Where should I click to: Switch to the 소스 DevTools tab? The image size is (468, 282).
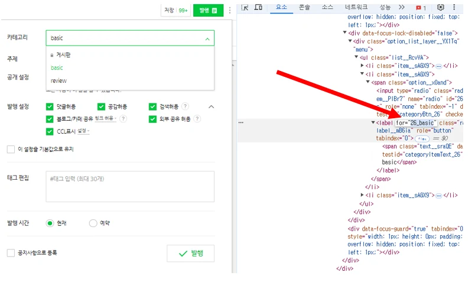[327, 7]
